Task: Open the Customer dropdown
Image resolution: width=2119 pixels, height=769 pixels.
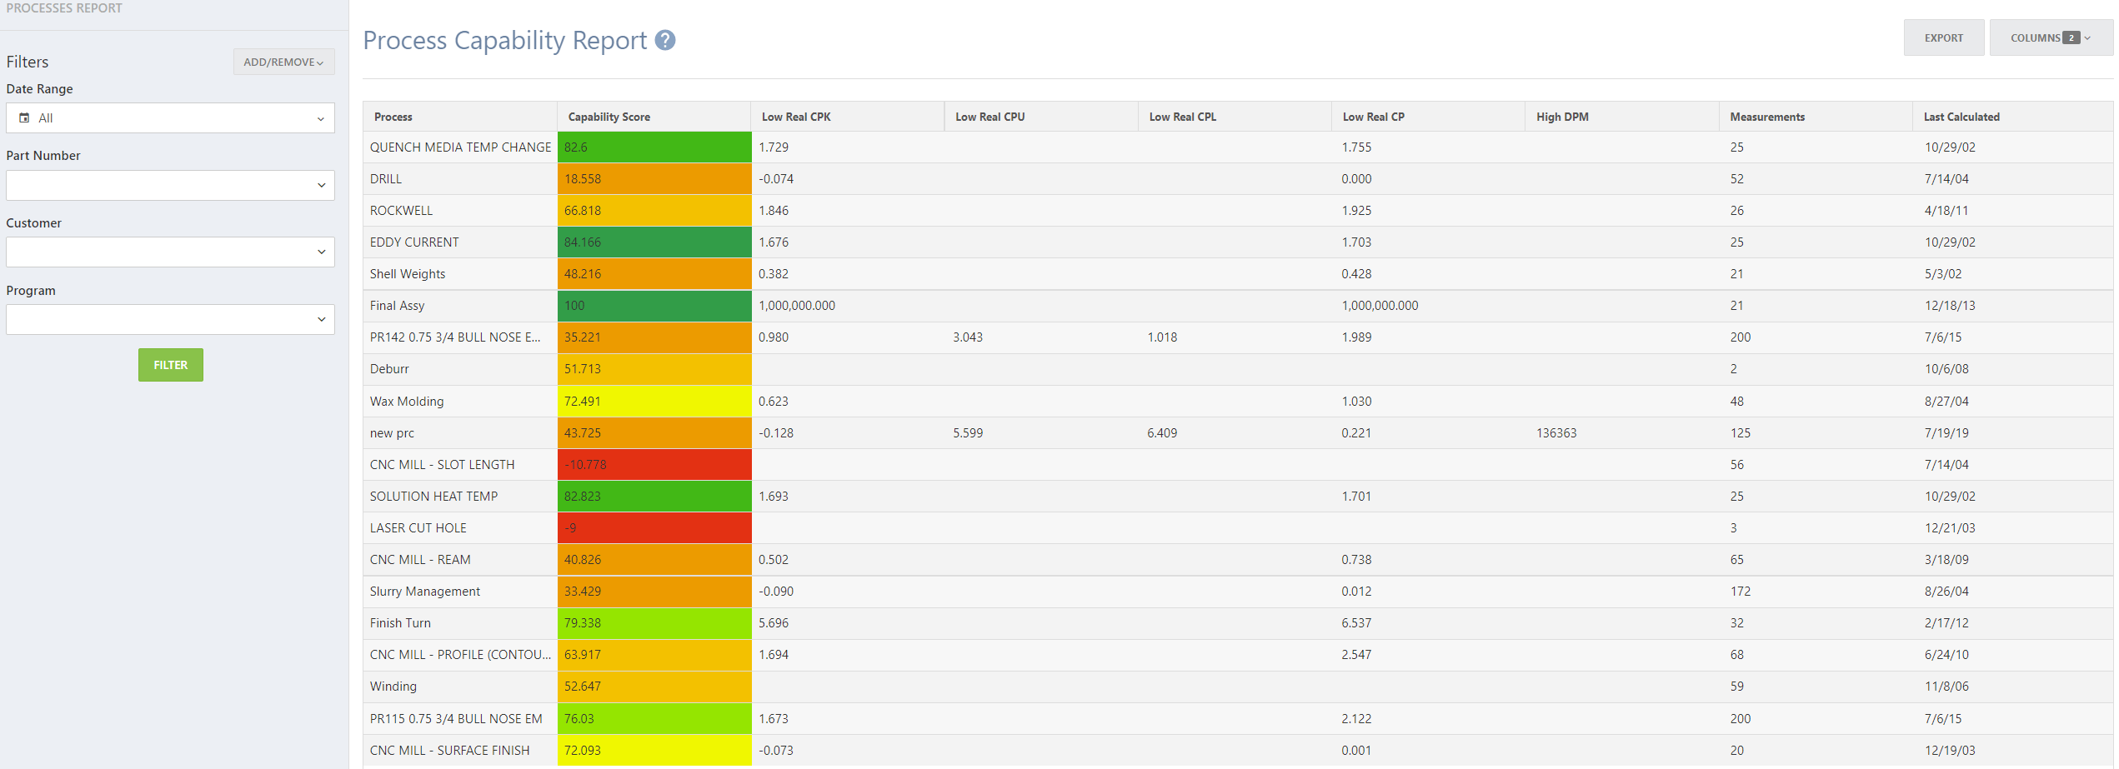Action: [x=170, y=252]
